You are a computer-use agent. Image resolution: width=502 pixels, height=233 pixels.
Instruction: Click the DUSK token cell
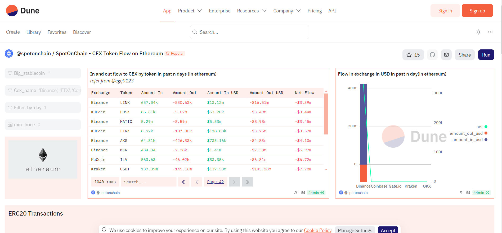[x=125, y=112]
